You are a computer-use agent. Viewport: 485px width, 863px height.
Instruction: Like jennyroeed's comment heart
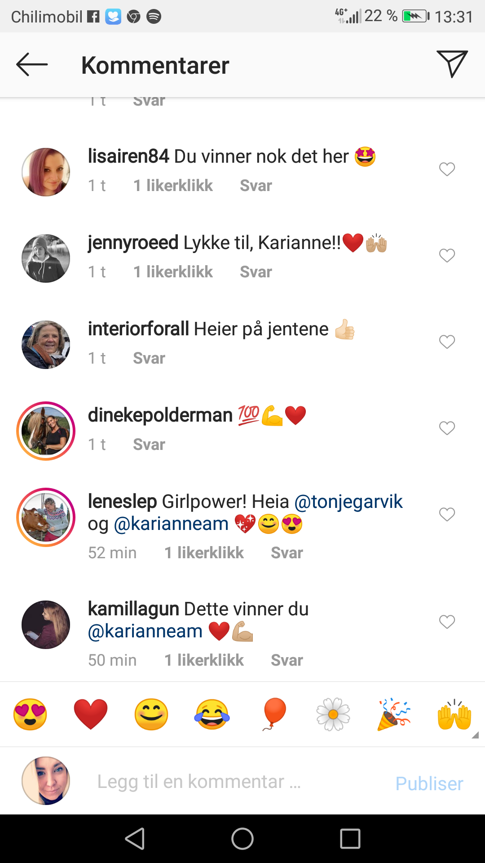[447, 256]
